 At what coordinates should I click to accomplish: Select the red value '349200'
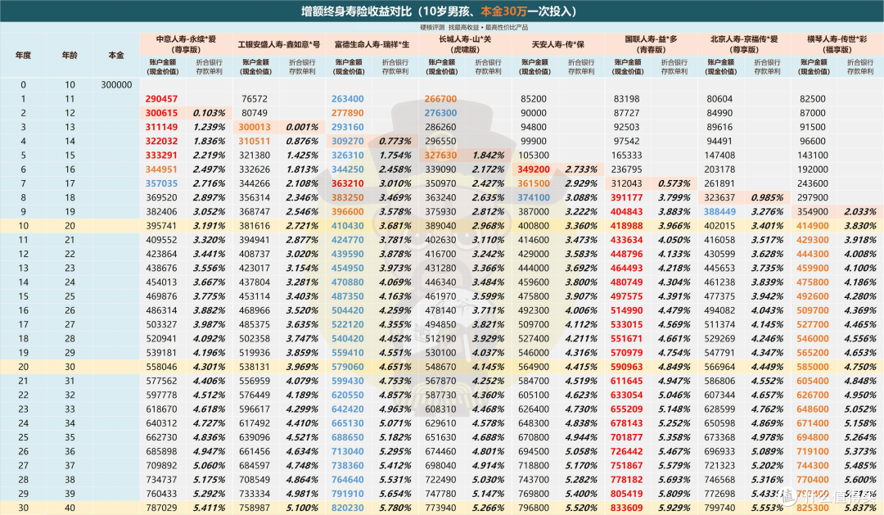(x=534, y=169)
